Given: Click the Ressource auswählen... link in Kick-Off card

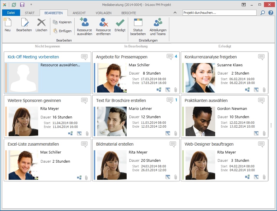Looking at the screenshot, I should tap(60, 65).
